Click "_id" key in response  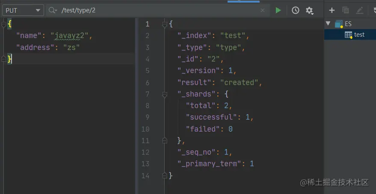coord(188,59)
